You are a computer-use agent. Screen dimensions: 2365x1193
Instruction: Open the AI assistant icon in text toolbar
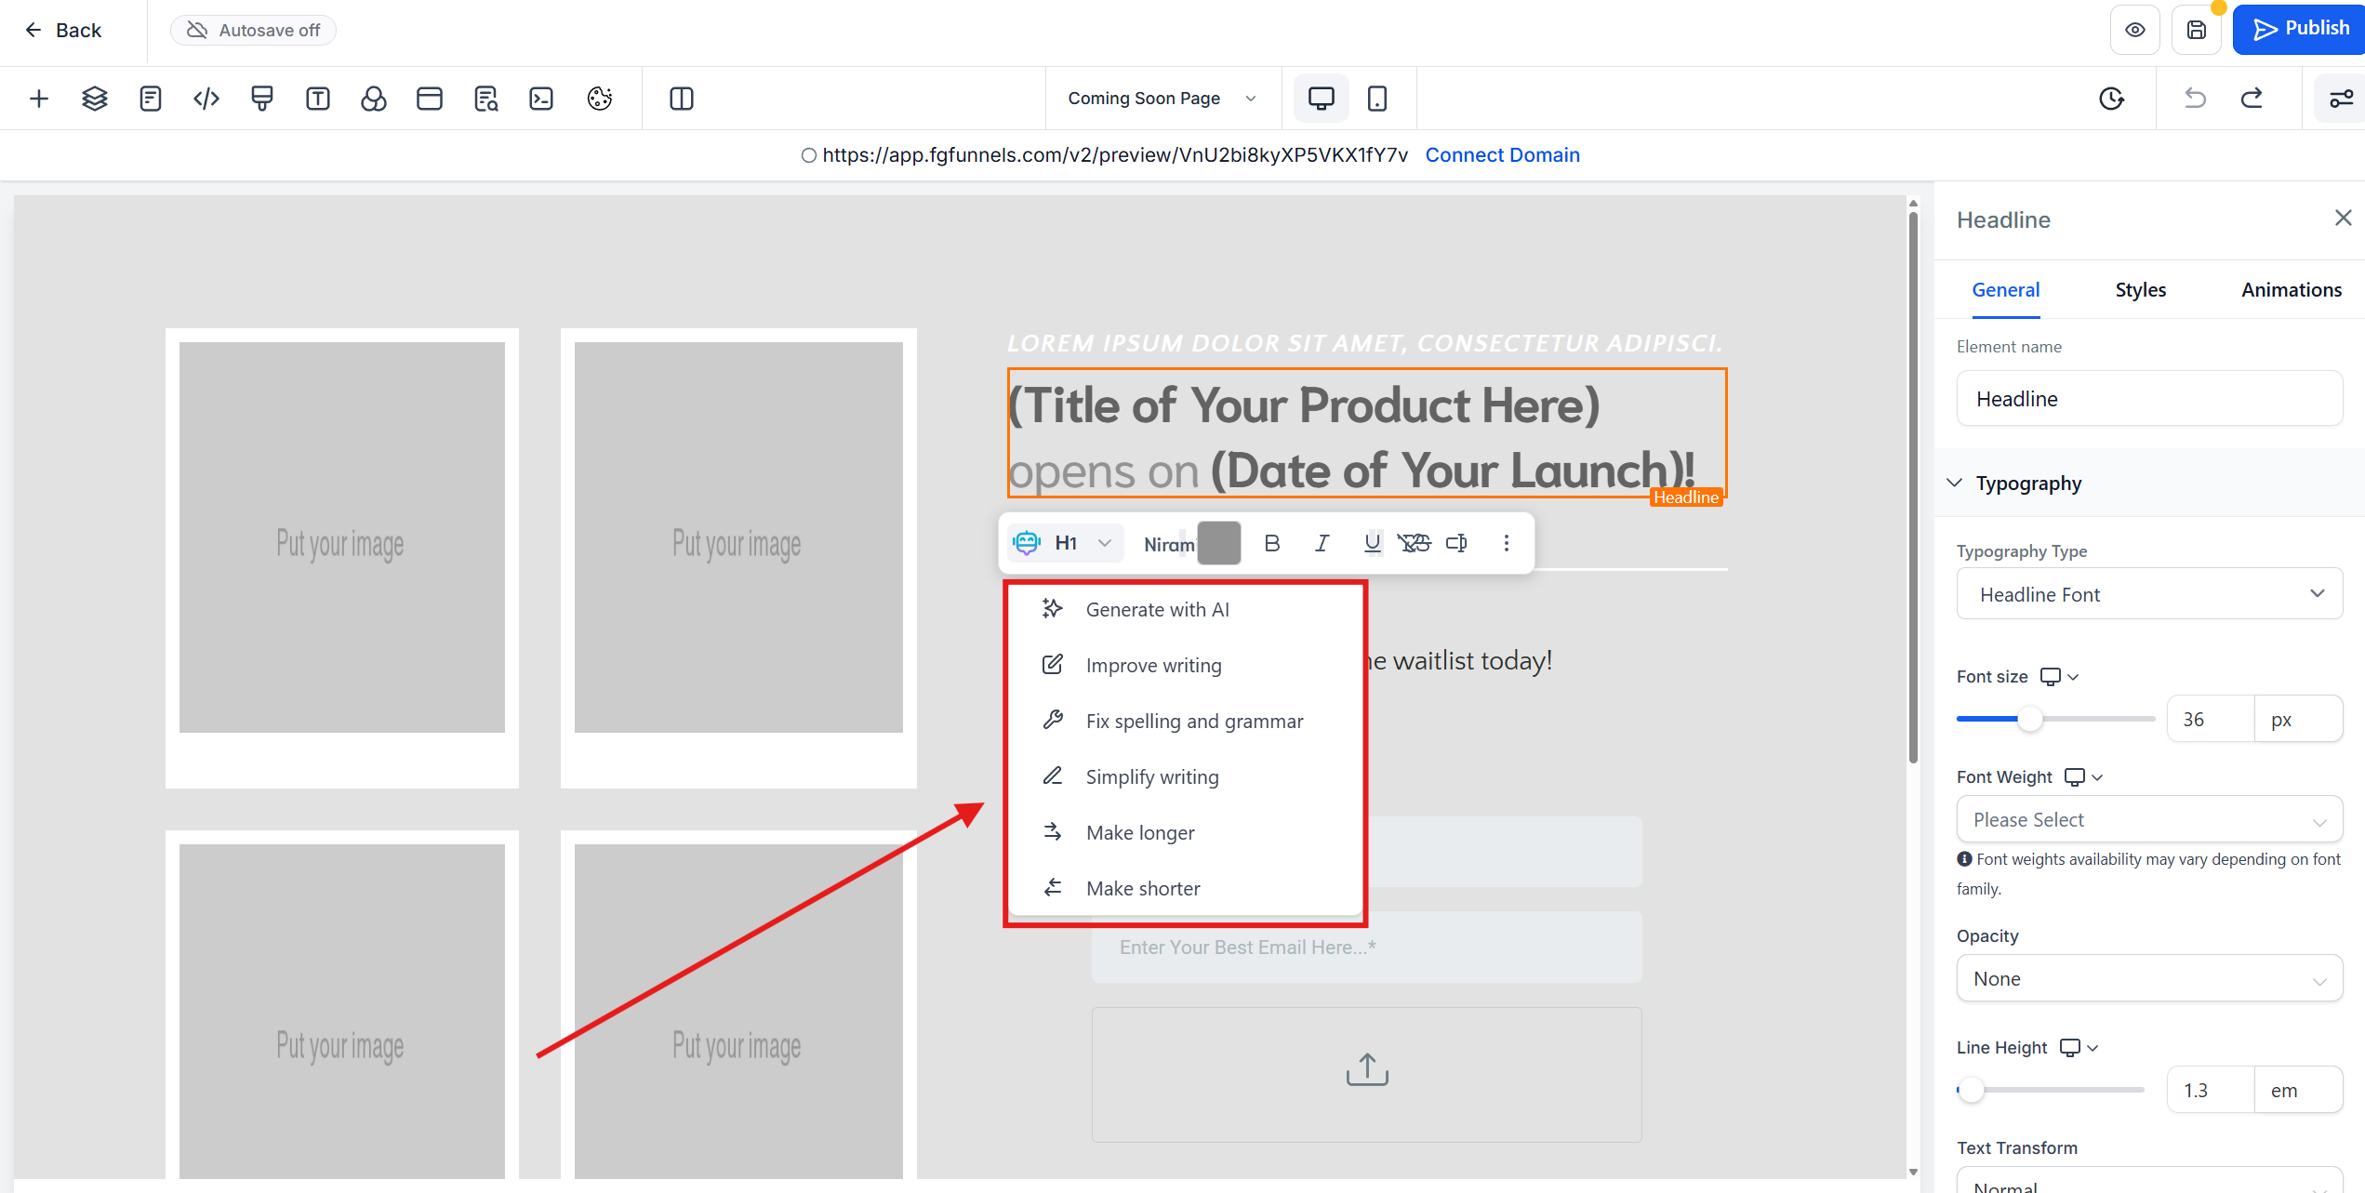pos(1027,543)
